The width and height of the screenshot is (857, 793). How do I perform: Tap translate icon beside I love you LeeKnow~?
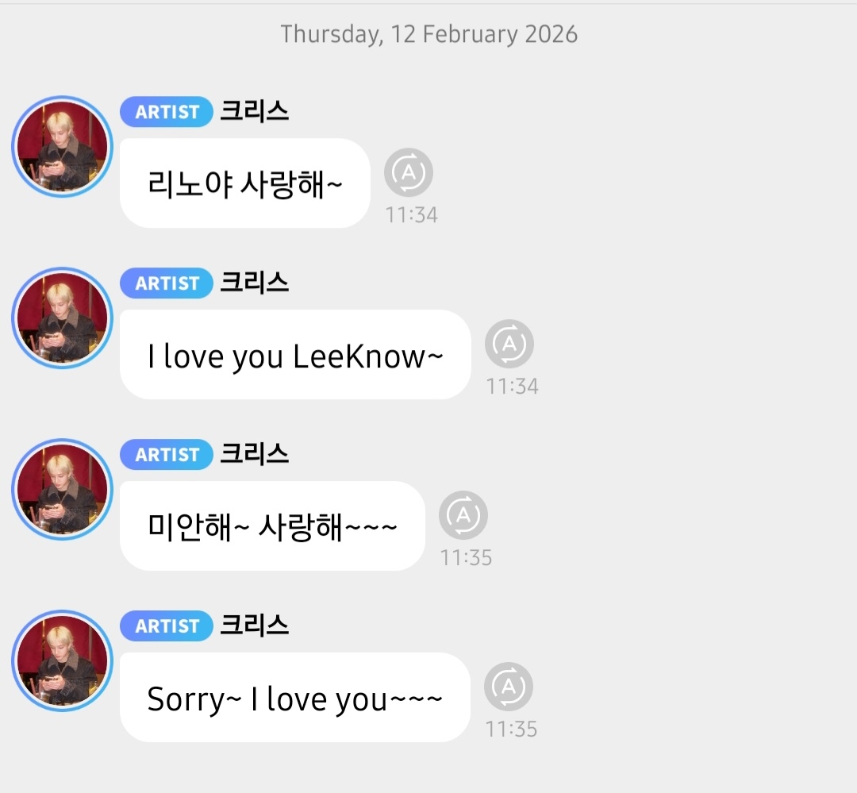[x=509, y=344]
